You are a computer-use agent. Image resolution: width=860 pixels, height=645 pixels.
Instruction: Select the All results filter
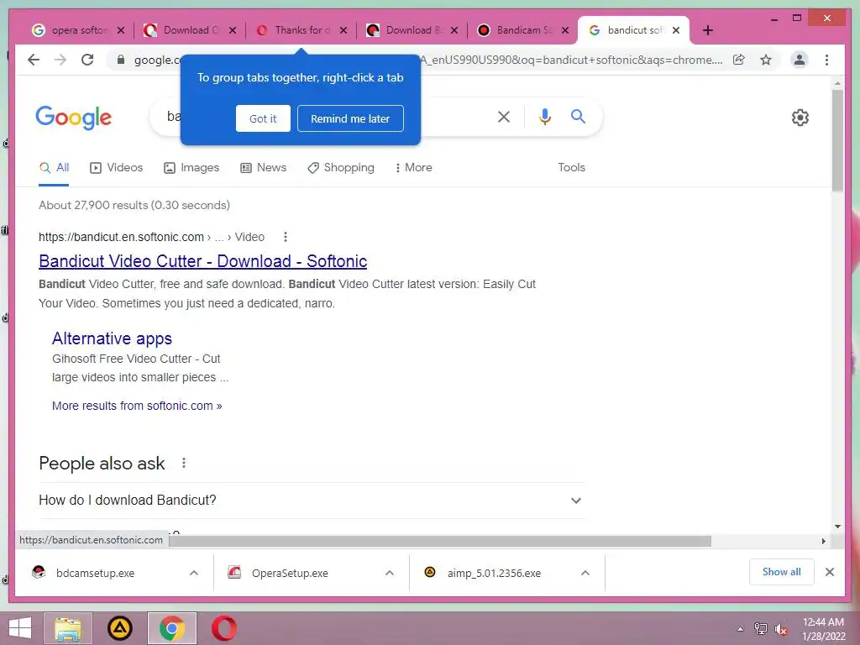pyautogui.click(x=54, y=167)
